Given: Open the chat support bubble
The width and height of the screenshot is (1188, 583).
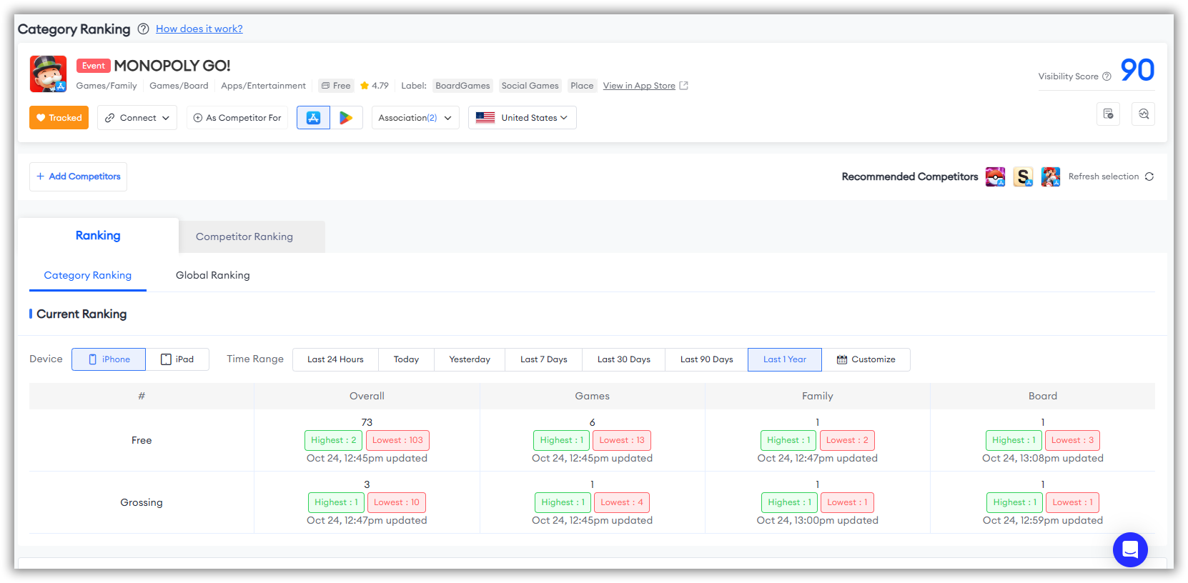Looking at the screenshot, I should pyautogui.click(x=1130, y=549).
